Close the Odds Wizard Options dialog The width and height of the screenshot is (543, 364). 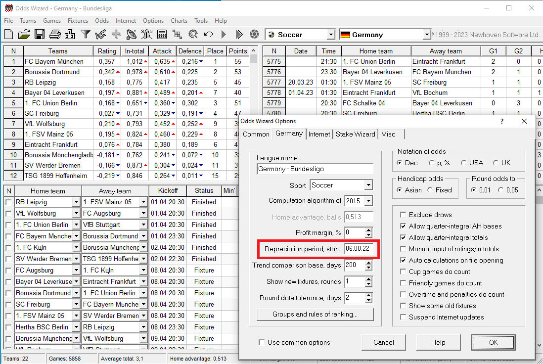pyautogui.click(x=524, y=121)
